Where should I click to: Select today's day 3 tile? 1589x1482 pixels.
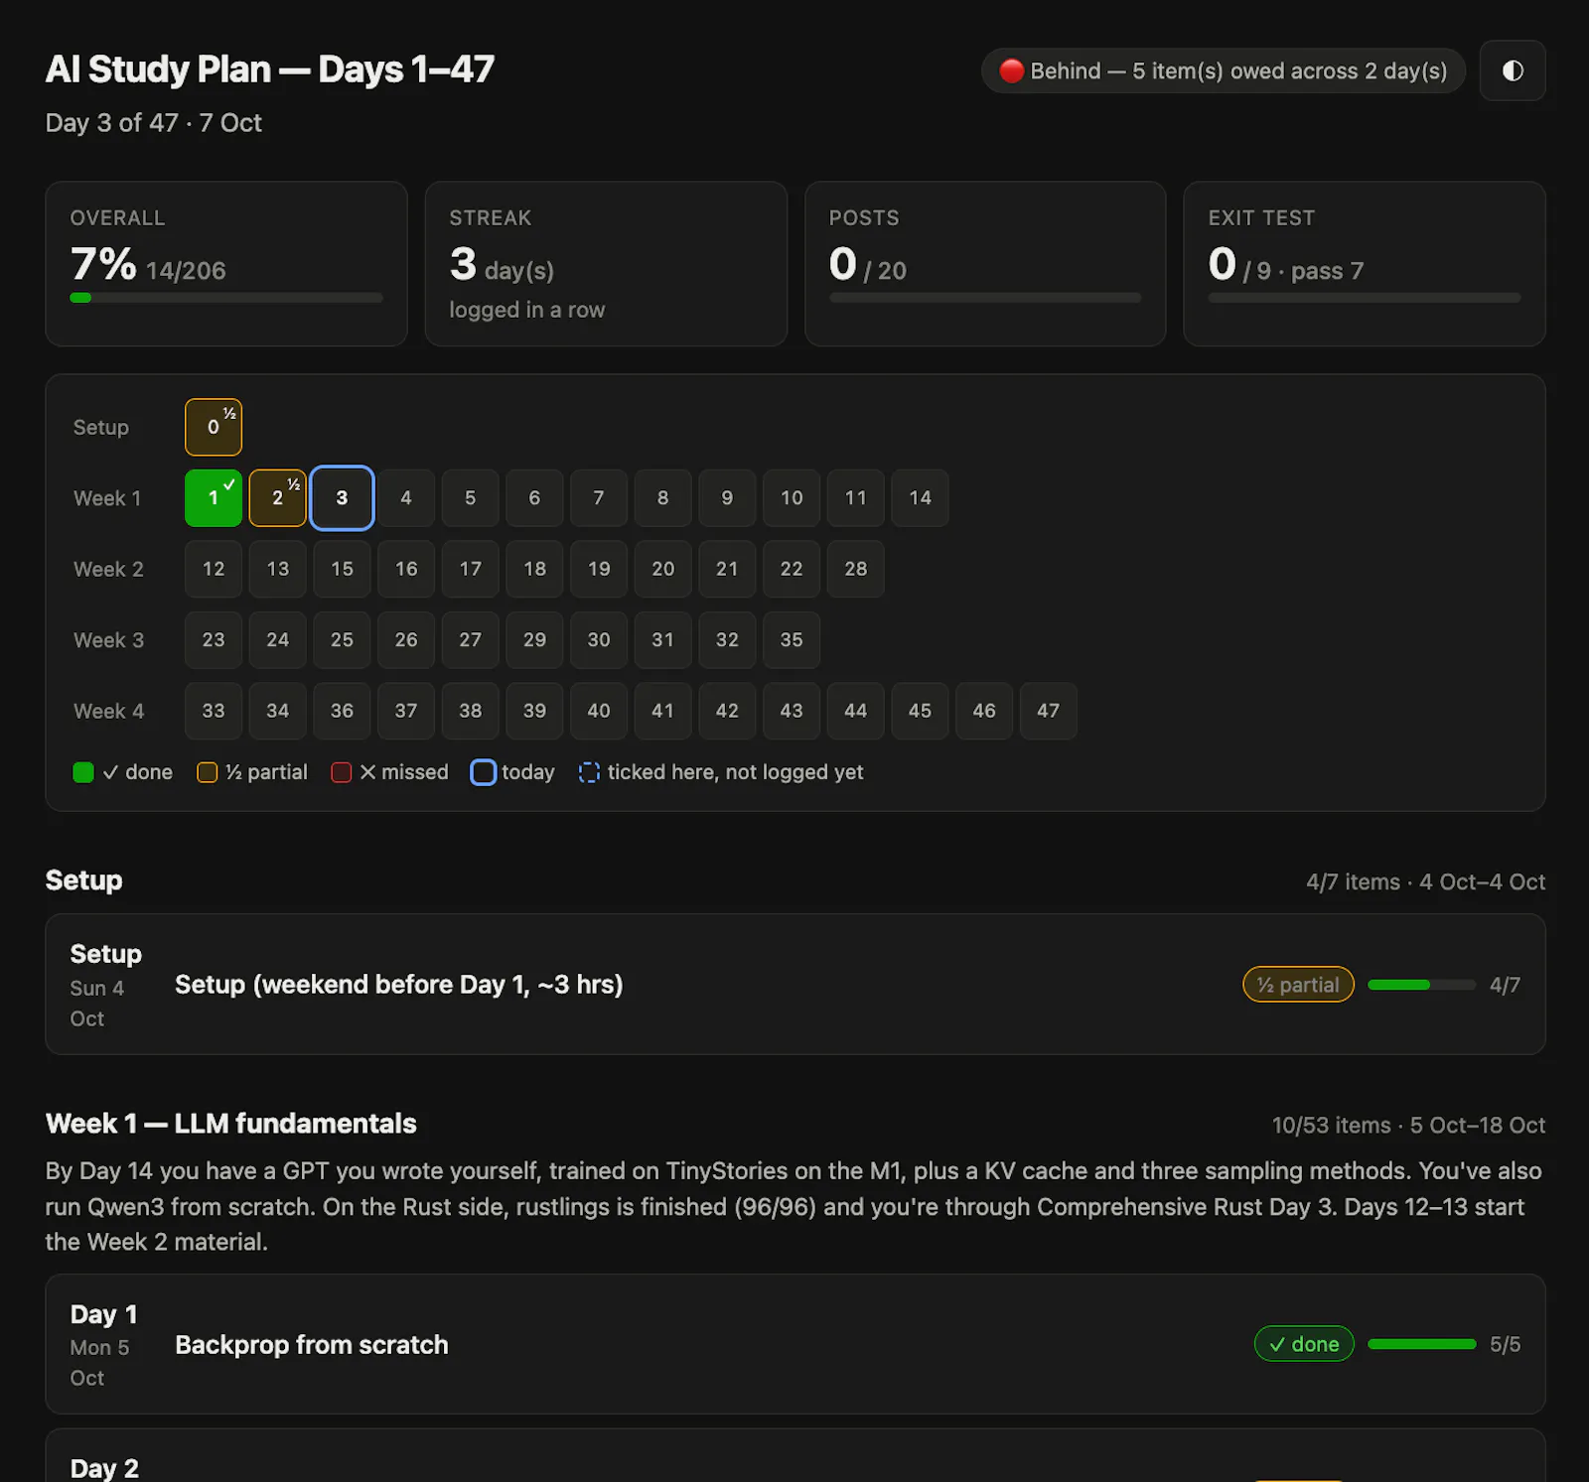[x=342, y=498]
